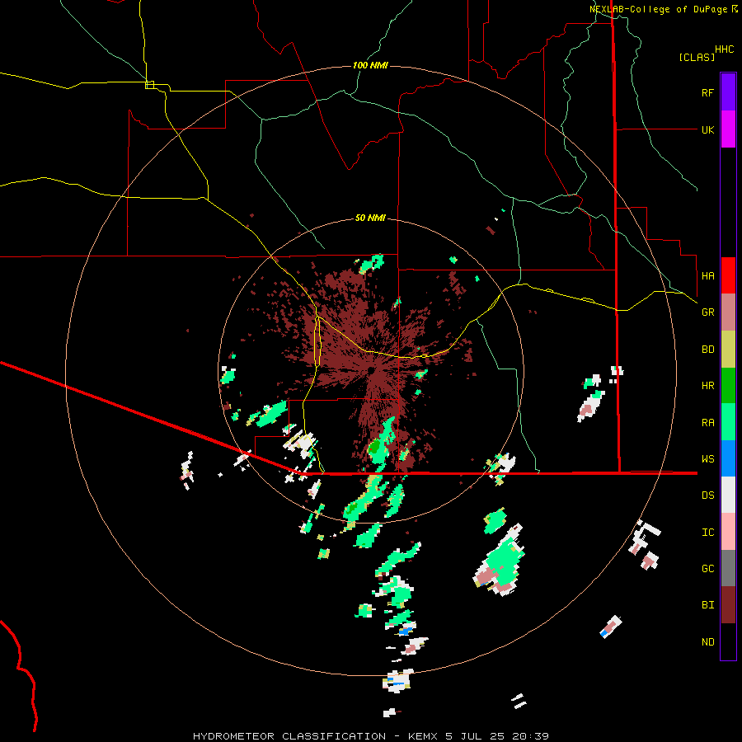Click the KEMX station identifier
742x742 pixels.
pyautogui.click(x=423, y=736)
